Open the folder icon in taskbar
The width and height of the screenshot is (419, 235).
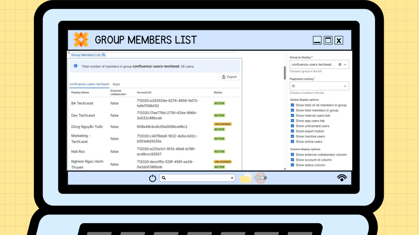click(x=245, y=178)
